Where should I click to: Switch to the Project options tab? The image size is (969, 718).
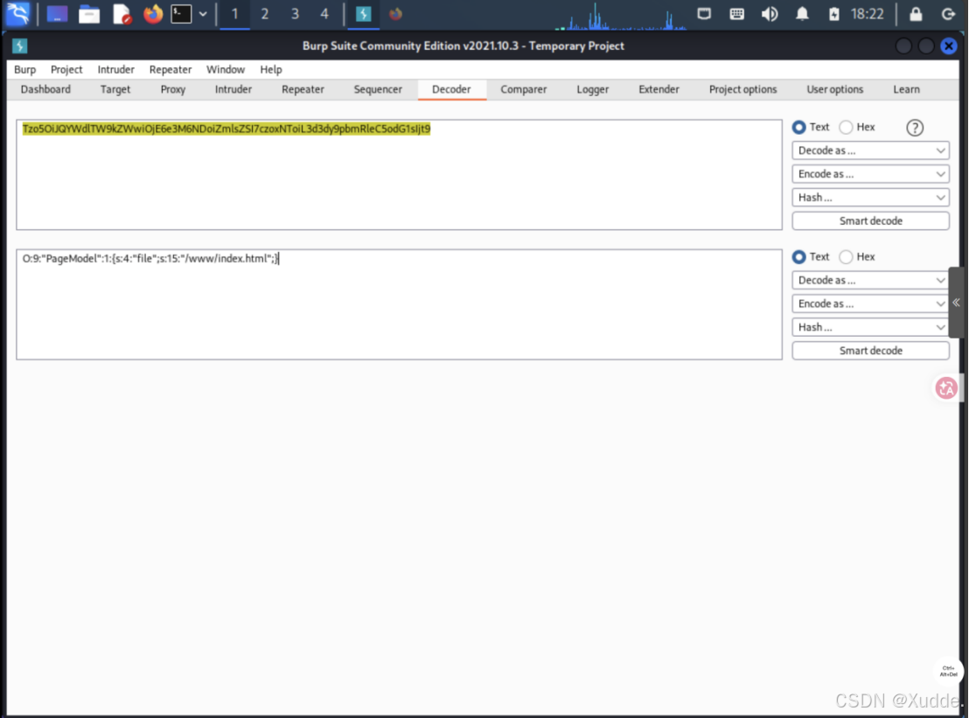[742, 89]
